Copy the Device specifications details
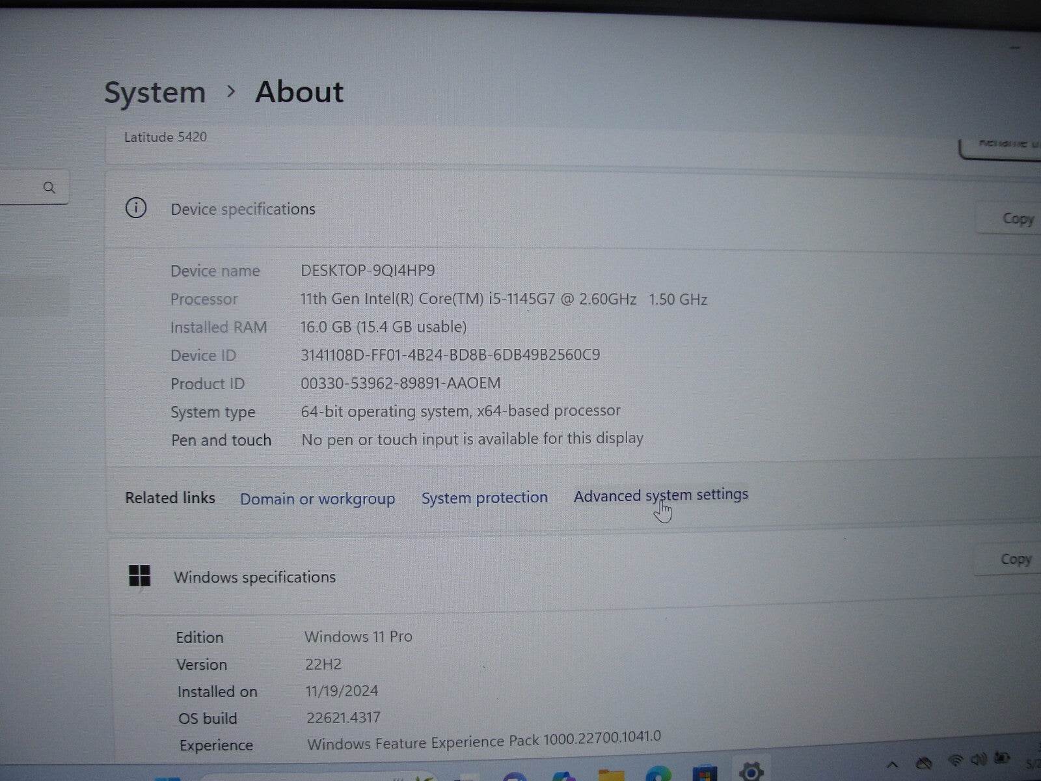 tap(1018, 218)
